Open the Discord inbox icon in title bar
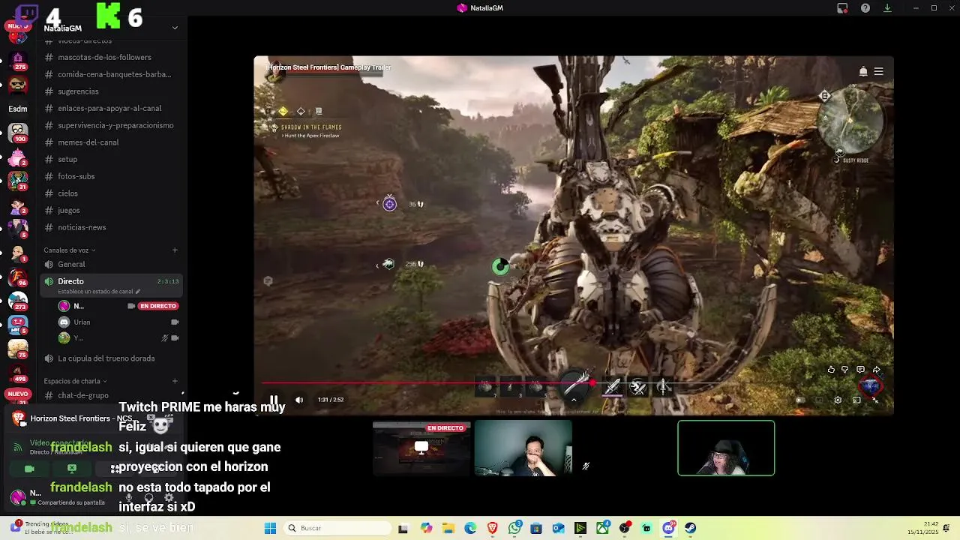 click(842, 8)
